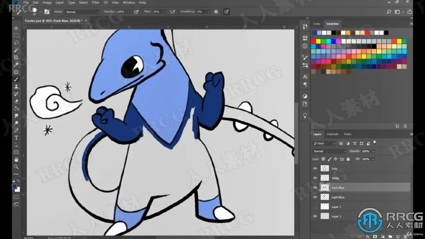Activate the Eyedropper tool
The height and width of the screenshot is (239, 425).
click(16, 65)
